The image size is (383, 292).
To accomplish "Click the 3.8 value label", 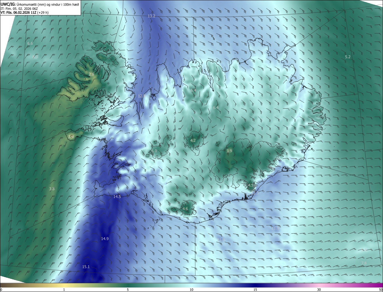I will 52,189.
